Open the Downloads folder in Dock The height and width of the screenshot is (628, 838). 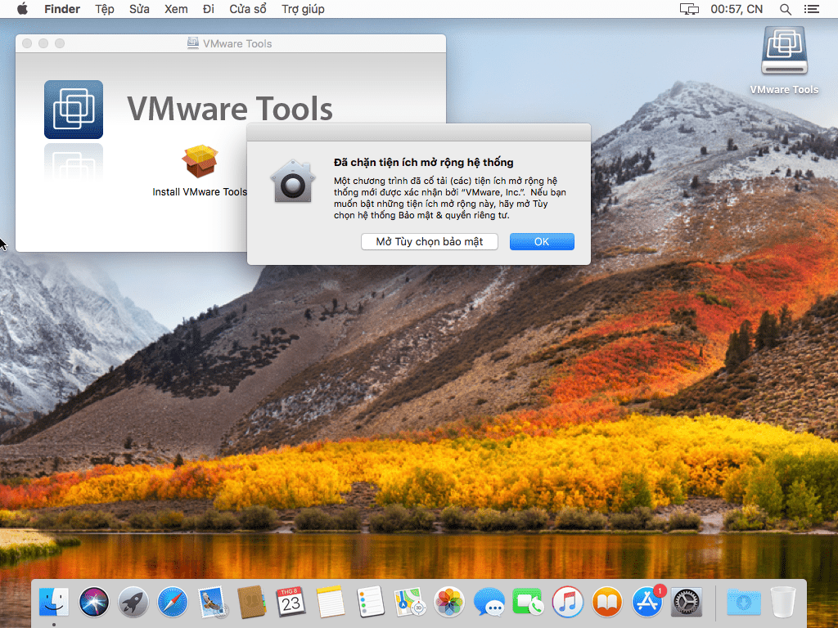pos(743,602)
